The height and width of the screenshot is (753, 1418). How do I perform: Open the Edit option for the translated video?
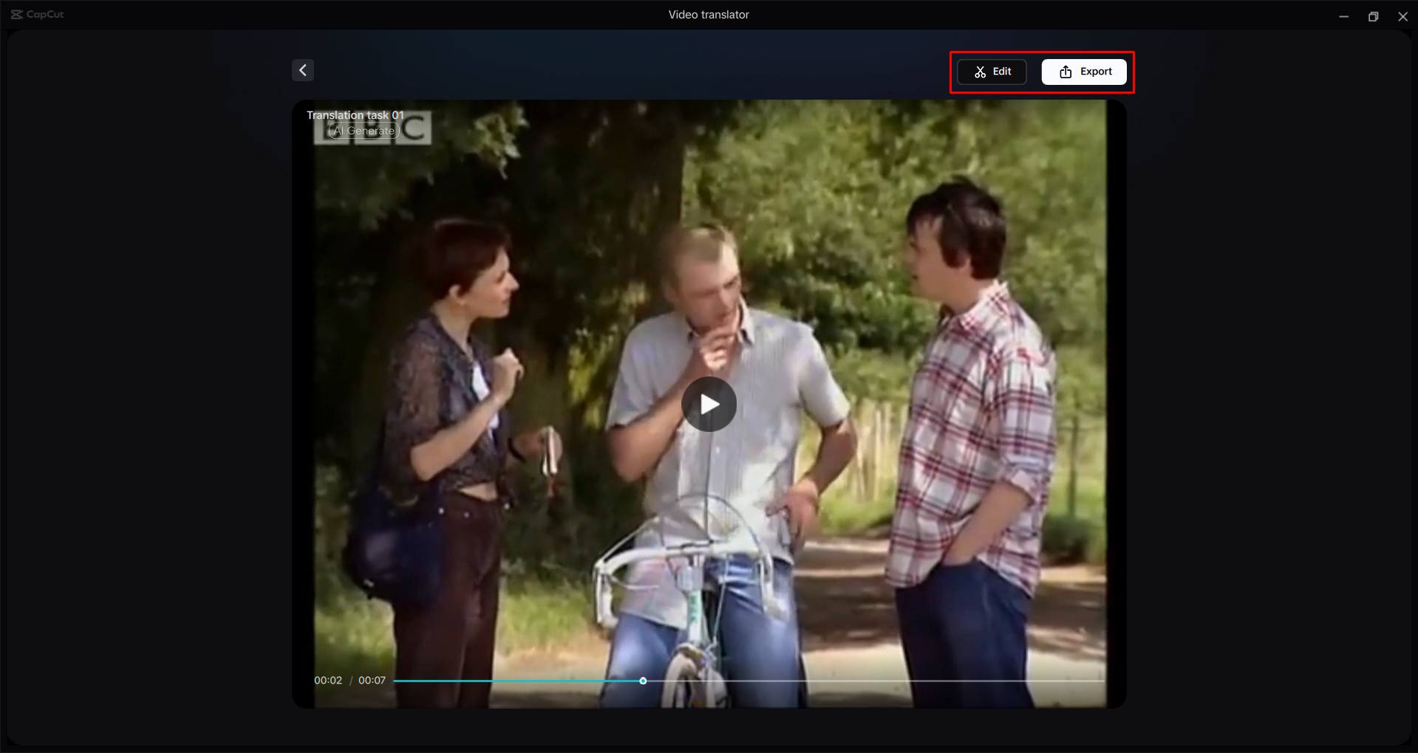point(991,72)
